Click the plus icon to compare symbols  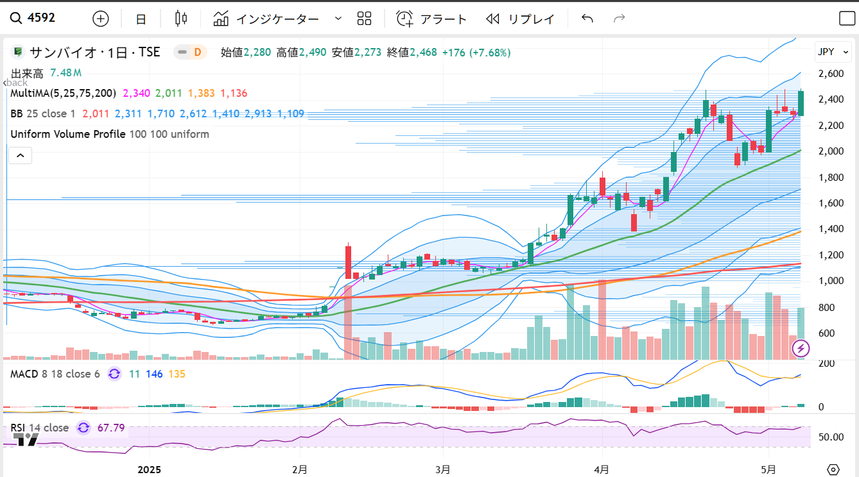pos(101,19)
